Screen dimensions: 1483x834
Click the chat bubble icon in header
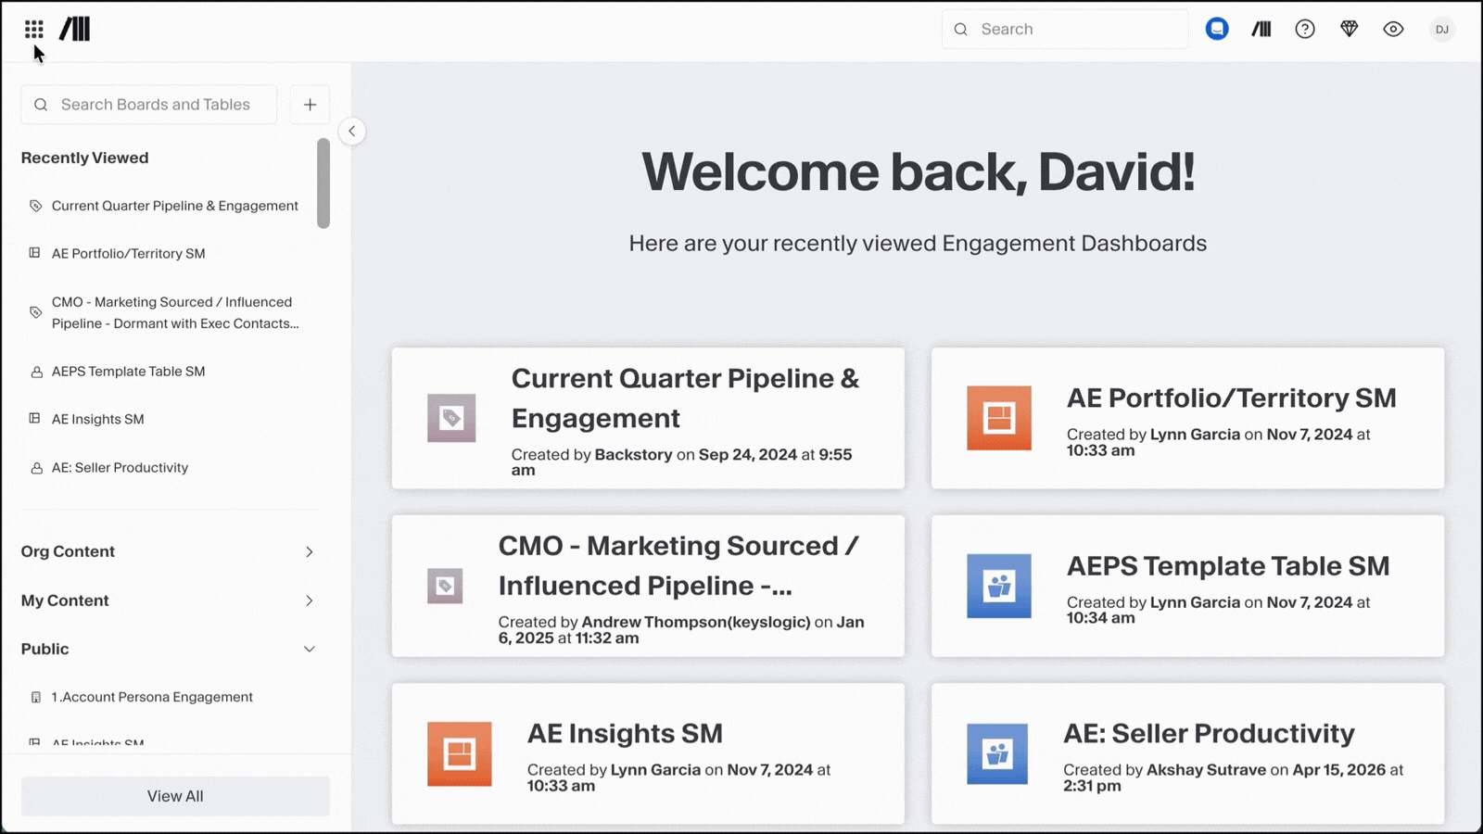click(1217, 30)
